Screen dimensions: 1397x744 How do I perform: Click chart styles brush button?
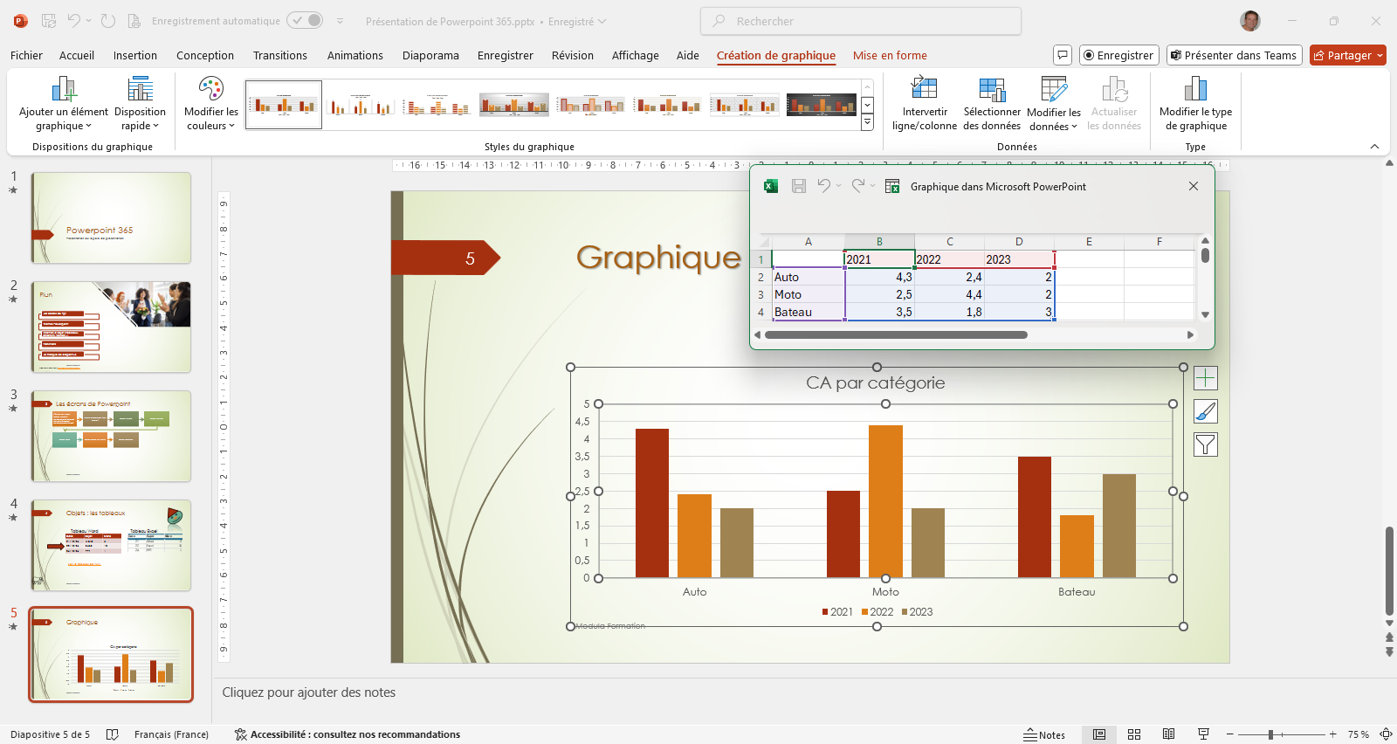pos(1205,411)
